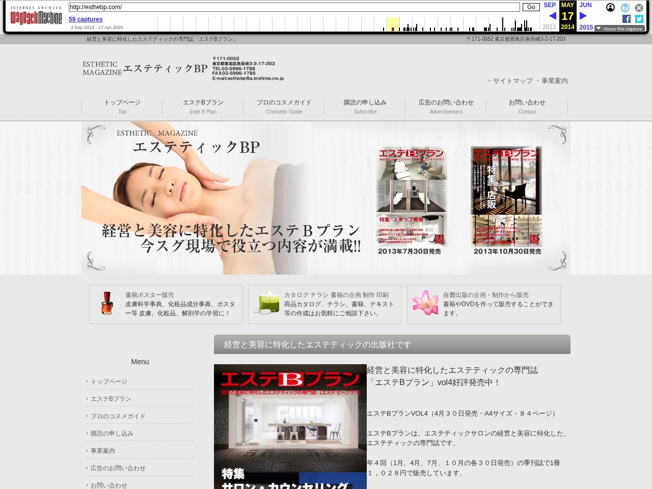The image size is (652, 489).
Task: Share capture on Facebook
Action: click(x=627, y=19)
